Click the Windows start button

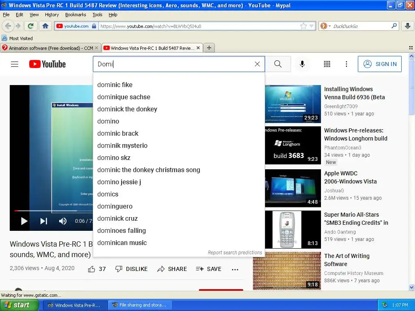[x=19, y=305]
